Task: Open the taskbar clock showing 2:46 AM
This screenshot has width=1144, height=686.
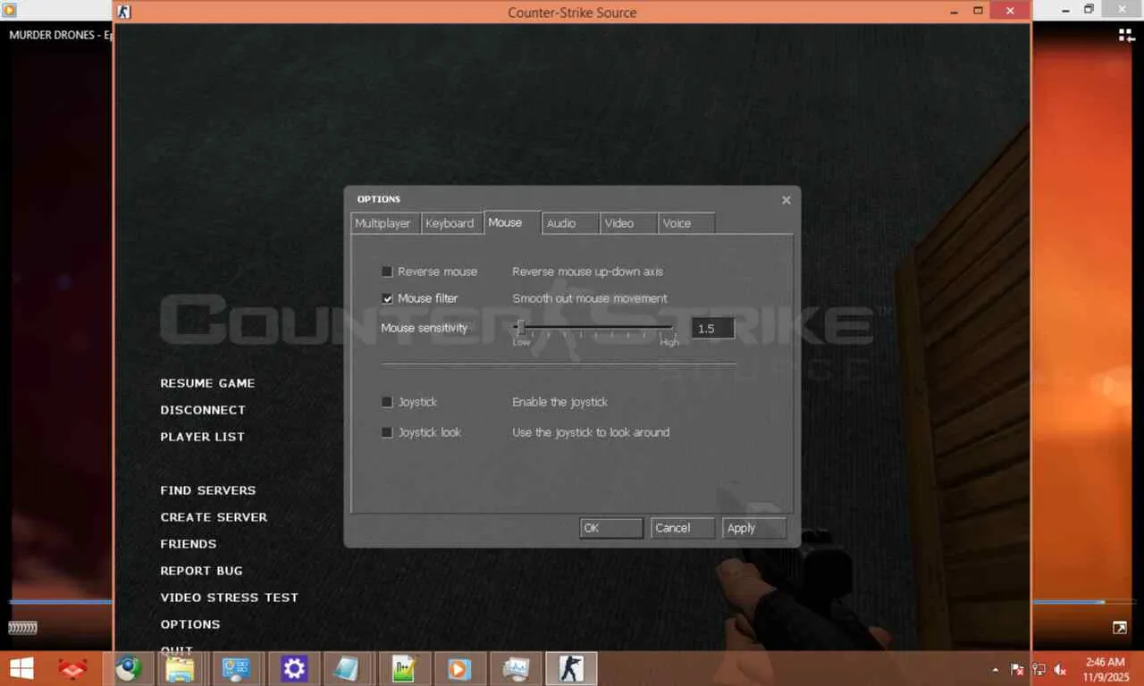Action: 1105,669
